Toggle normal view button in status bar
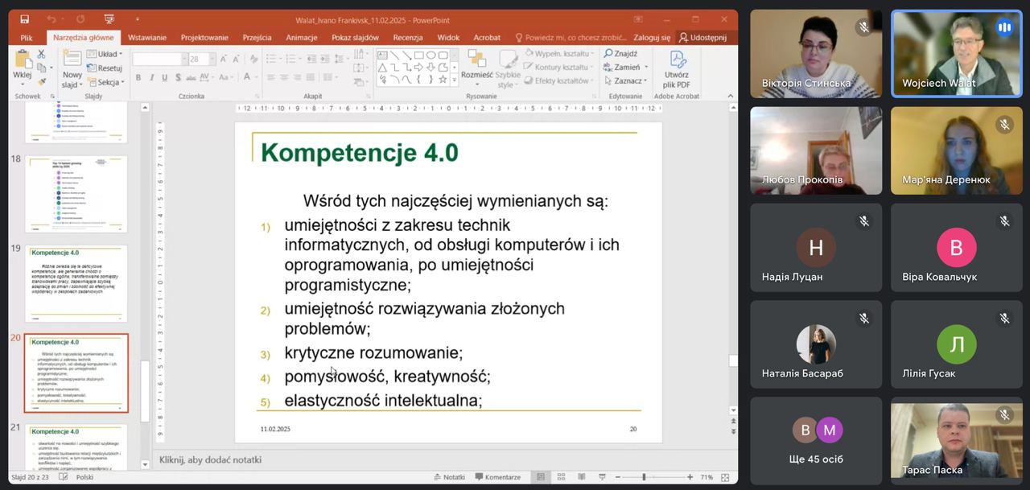 [x=541, y=477]
